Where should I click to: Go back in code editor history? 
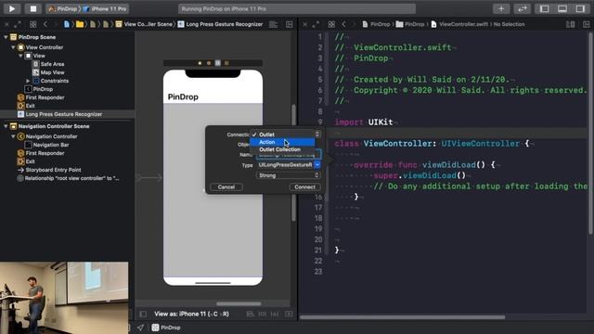tap(343, 24)
